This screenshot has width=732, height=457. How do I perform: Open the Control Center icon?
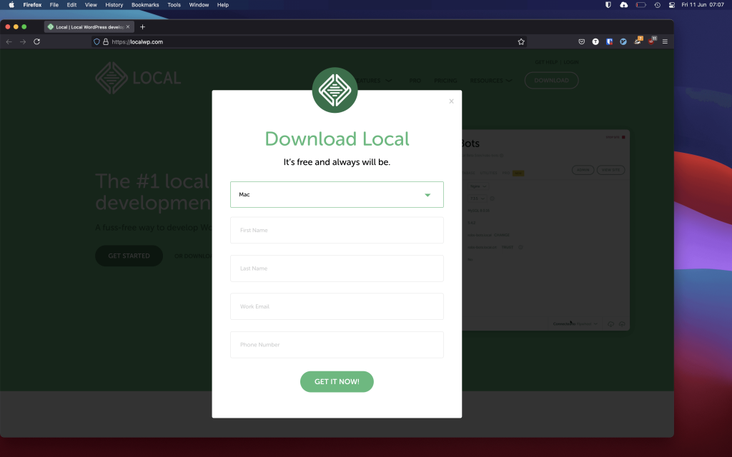pyautogui.click(x=672, y=5)
